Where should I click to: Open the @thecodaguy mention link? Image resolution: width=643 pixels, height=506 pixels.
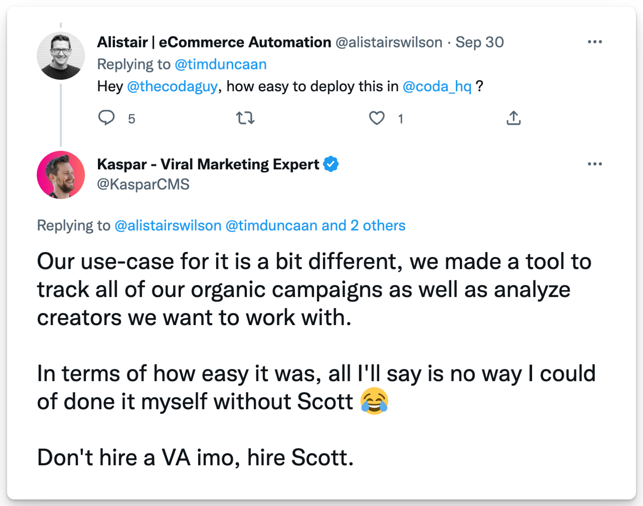[172, 87]
